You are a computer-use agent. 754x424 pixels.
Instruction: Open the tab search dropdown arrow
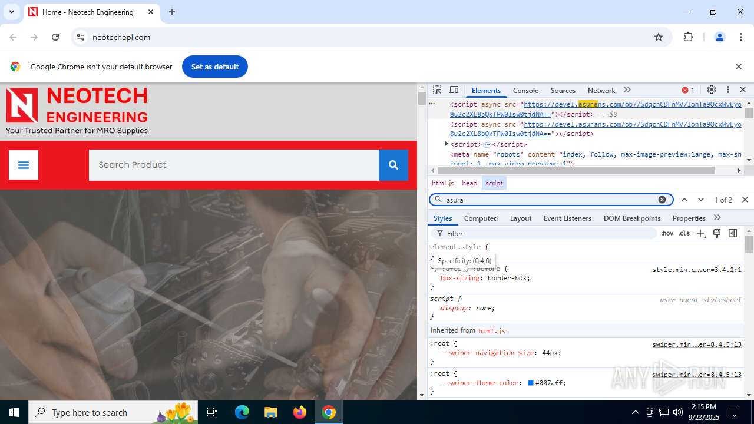click(11, 12)
